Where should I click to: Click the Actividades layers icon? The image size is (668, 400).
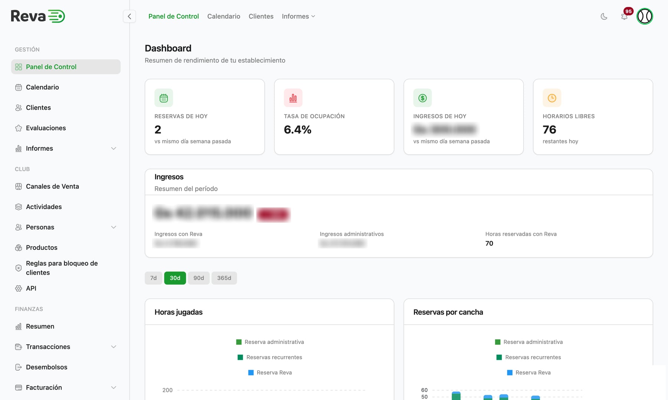19,207
